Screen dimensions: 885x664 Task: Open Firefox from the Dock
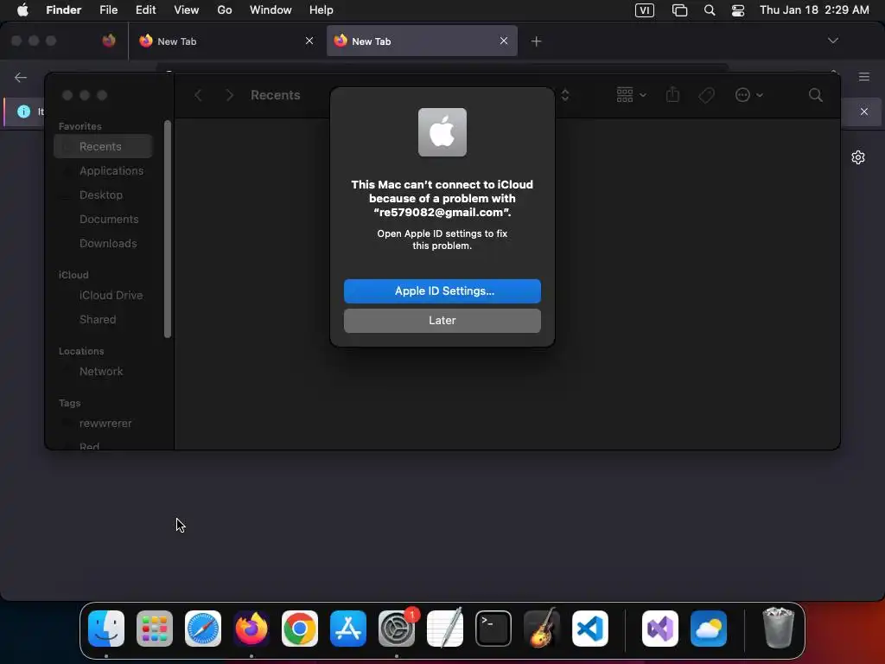click(x=251, y=629)
